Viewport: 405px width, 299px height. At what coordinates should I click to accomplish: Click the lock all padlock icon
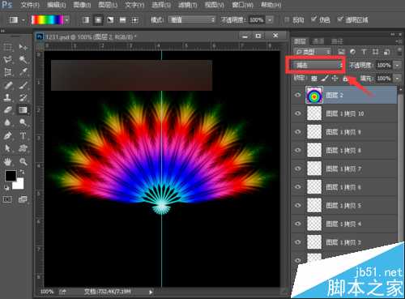click(x=345, y=79)
